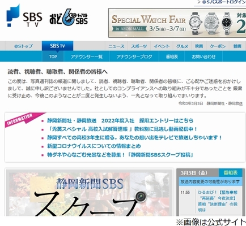Select the SBS TV tab
The height and width of the screenshot is (226, 246).
57,46
